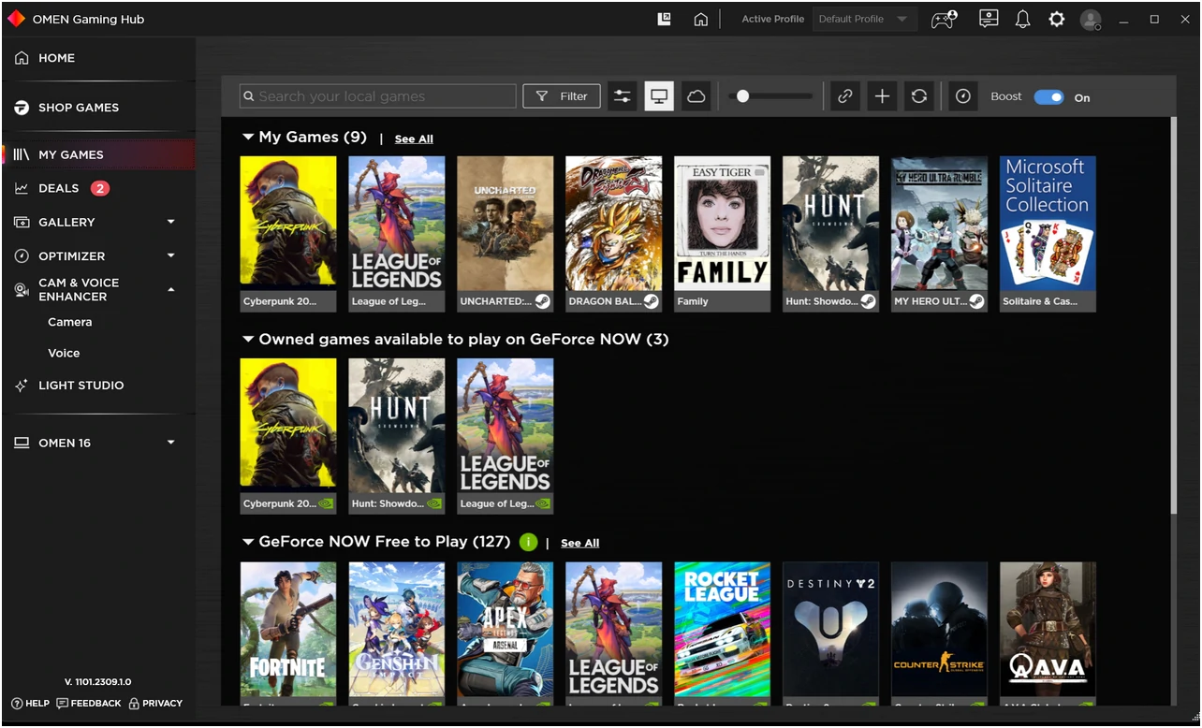Open the Rocket League tile
The height and width of the screenshot is (728, 1202).
tap(723, 633)
